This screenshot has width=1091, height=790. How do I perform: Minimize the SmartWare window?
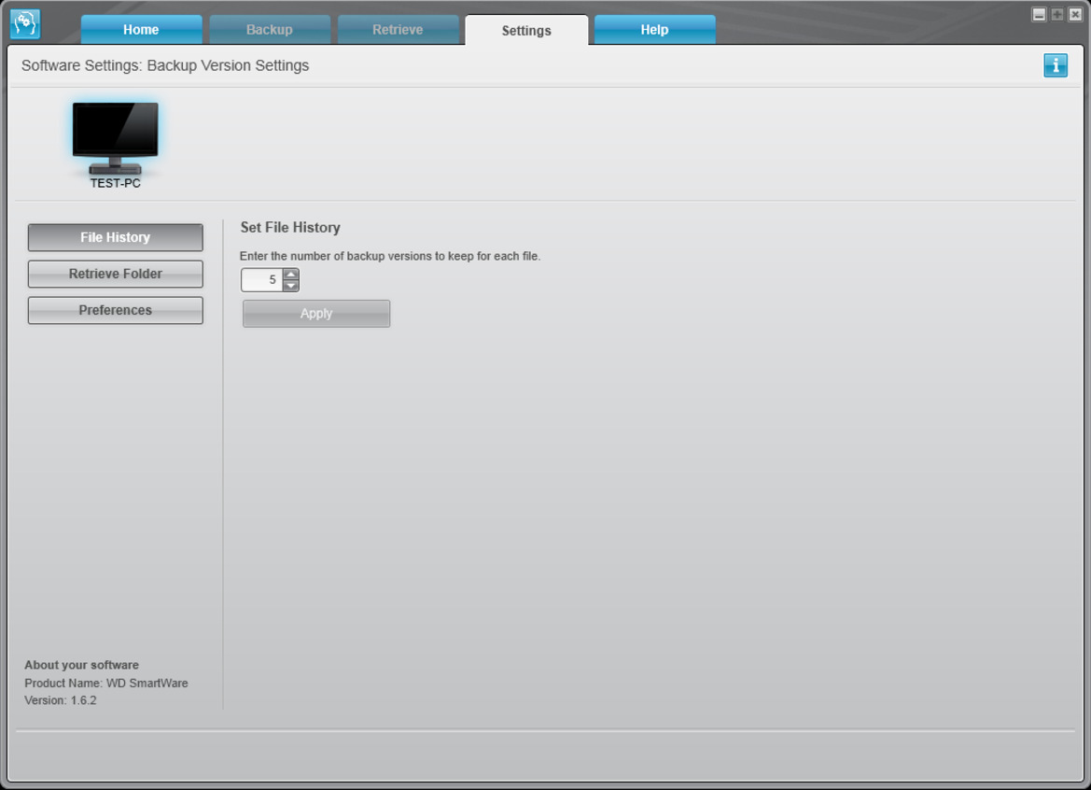coord(1039,15)
